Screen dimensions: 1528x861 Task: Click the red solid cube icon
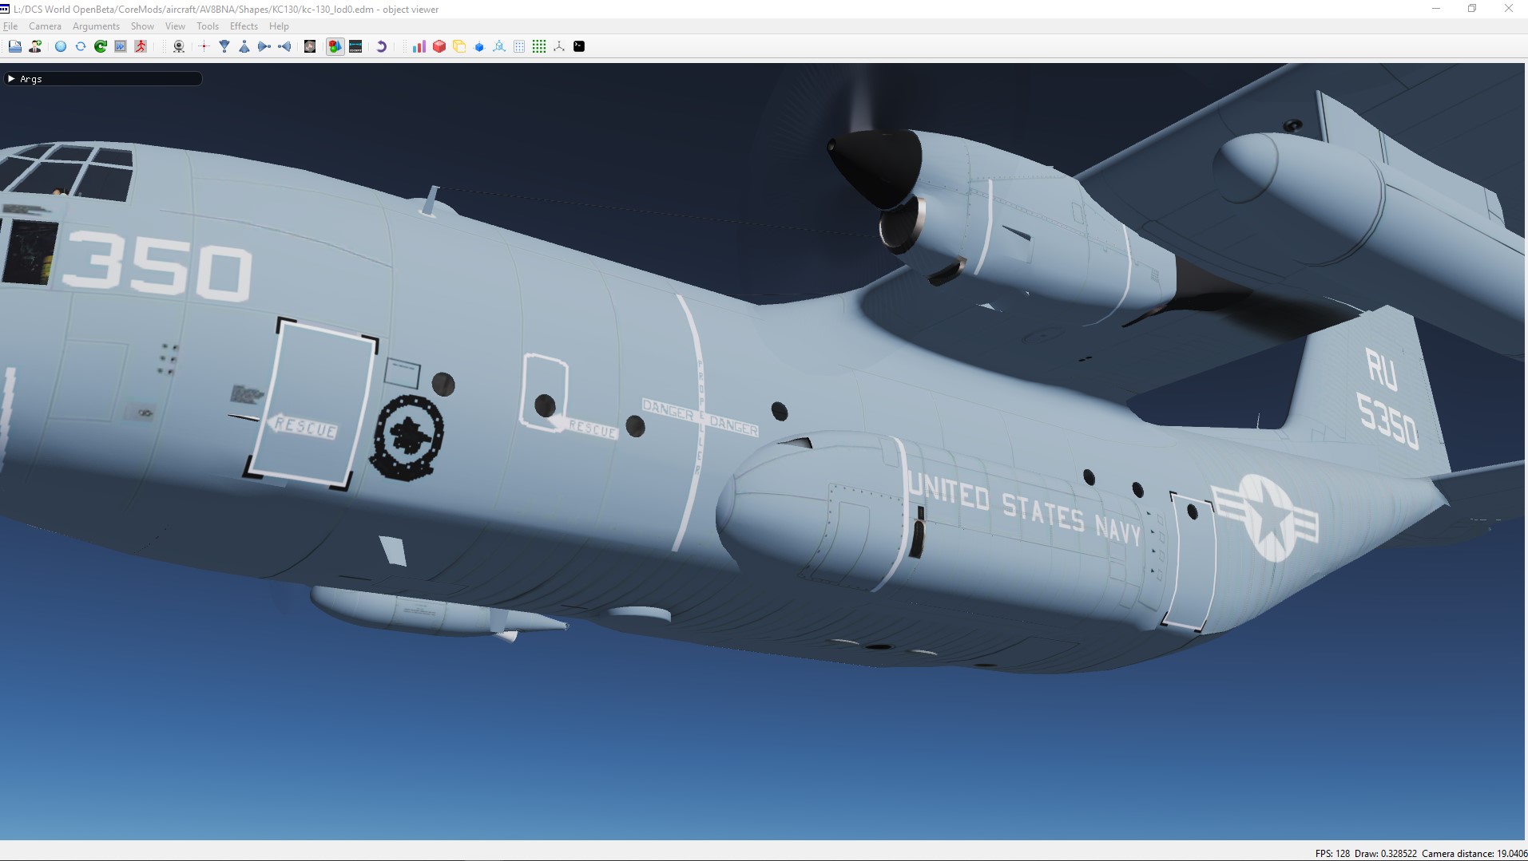click(x=439, y=46)
